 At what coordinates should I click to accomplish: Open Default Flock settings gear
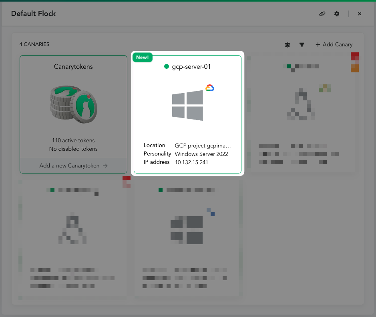[x=337, y=14]
